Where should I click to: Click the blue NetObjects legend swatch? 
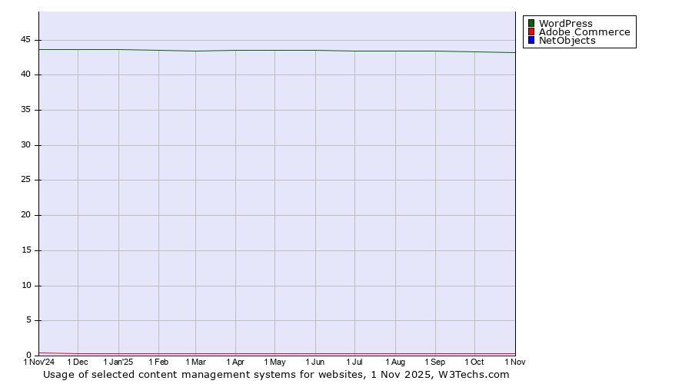[x=531, y=41]
